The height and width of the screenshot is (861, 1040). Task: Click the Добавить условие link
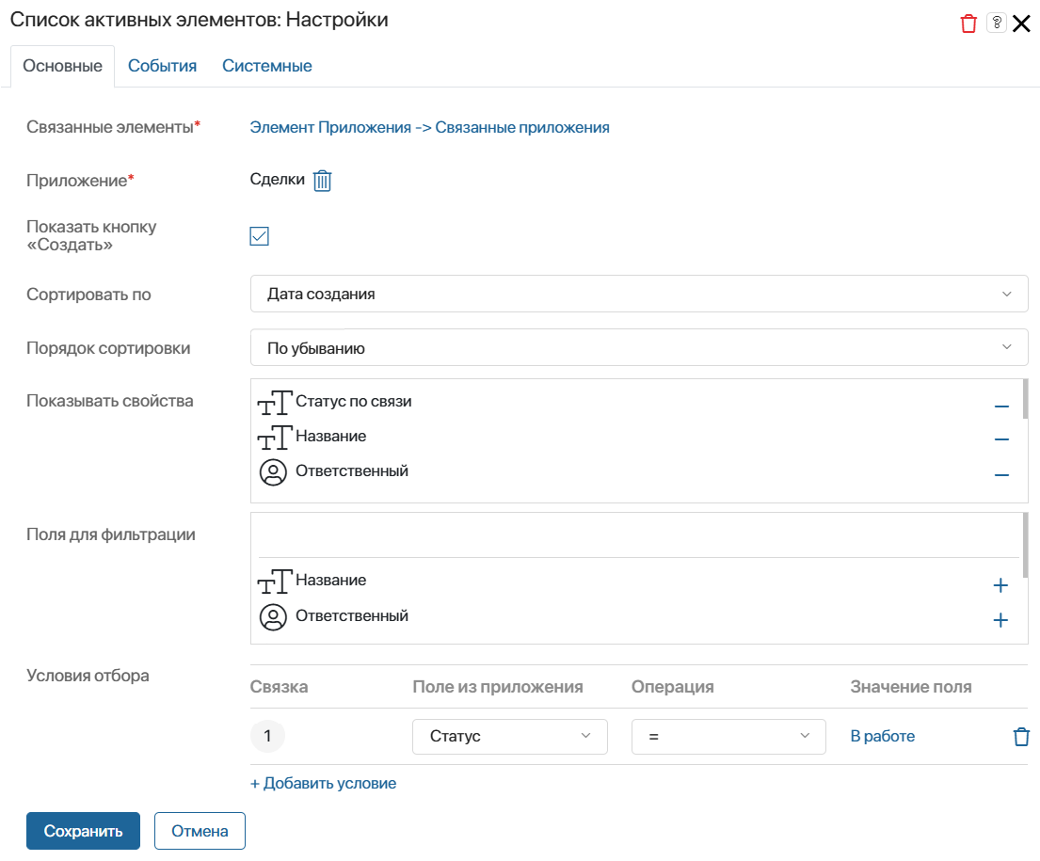coord(323,784)
